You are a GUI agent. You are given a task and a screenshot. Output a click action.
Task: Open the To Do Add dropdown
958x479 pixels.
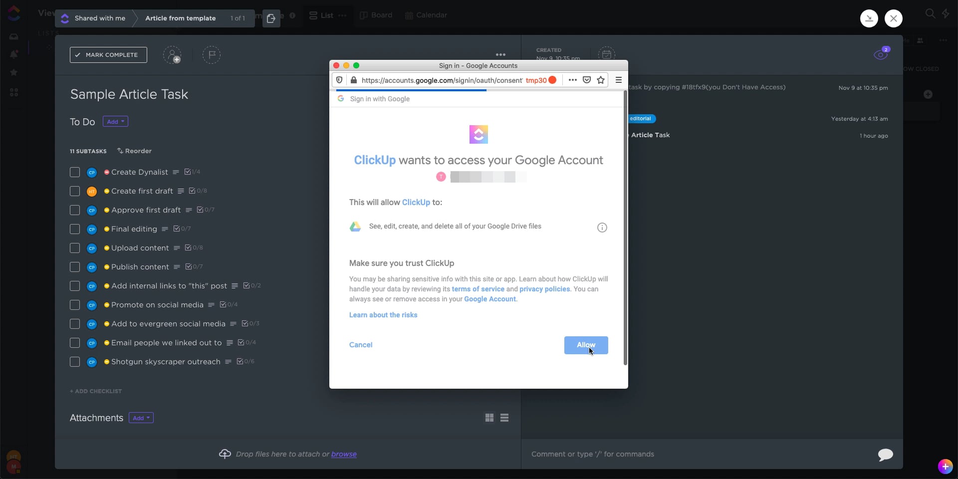click(x=115, y=121)
